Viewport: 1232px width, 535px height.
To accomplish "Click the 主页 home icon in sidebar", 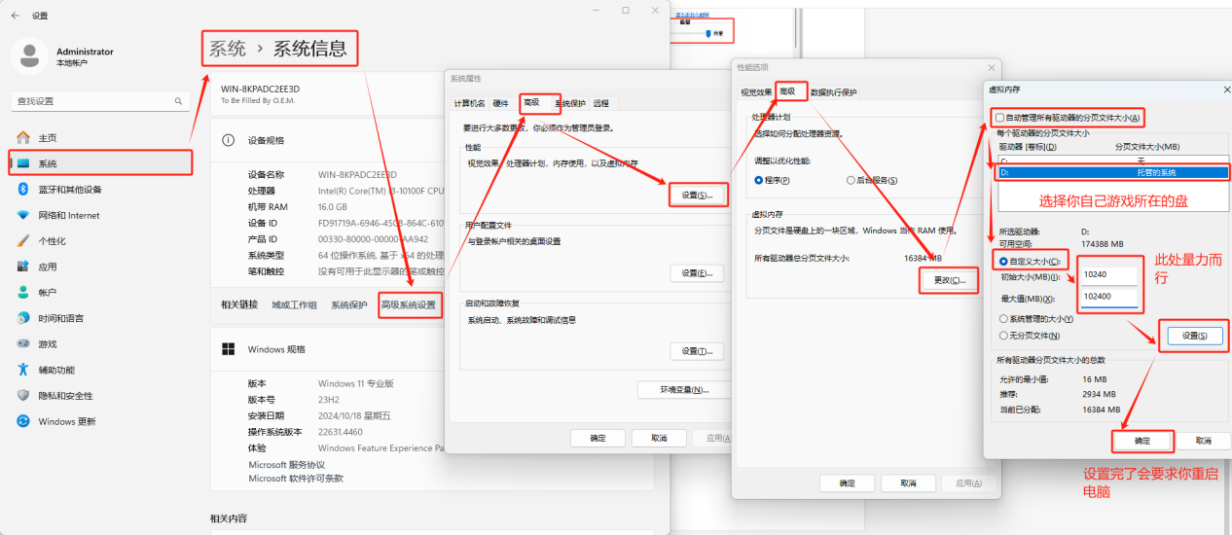I will (x=22, y=138).
